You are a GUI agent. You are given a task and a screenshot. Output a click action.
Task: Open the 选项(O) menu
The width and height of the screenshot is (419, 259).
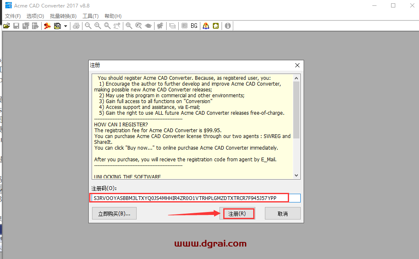click(x=35, y=16)
